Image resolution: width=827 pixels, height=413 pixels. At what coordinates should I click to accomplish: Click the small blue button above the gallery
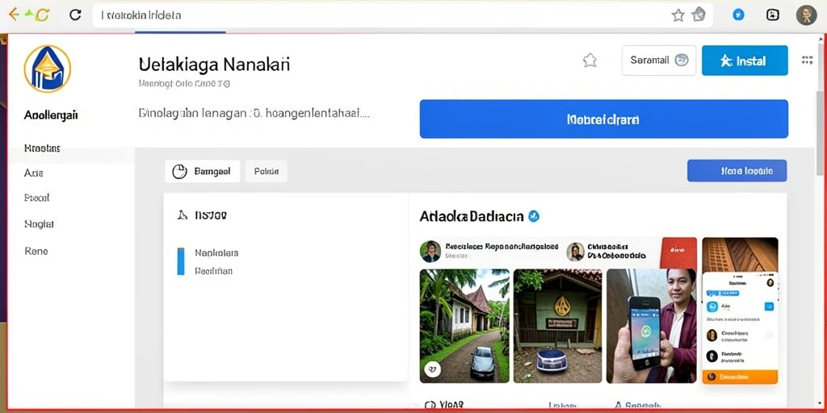coord(737,171)
